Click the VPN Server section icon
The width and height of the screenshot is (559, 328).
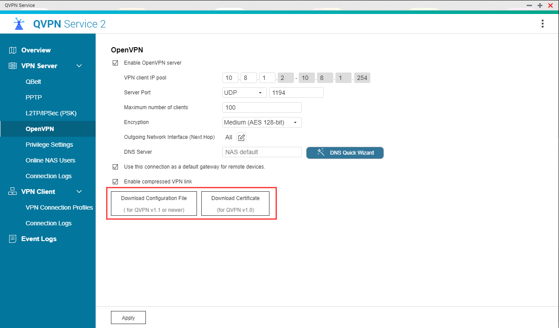(x=13, y=66)
